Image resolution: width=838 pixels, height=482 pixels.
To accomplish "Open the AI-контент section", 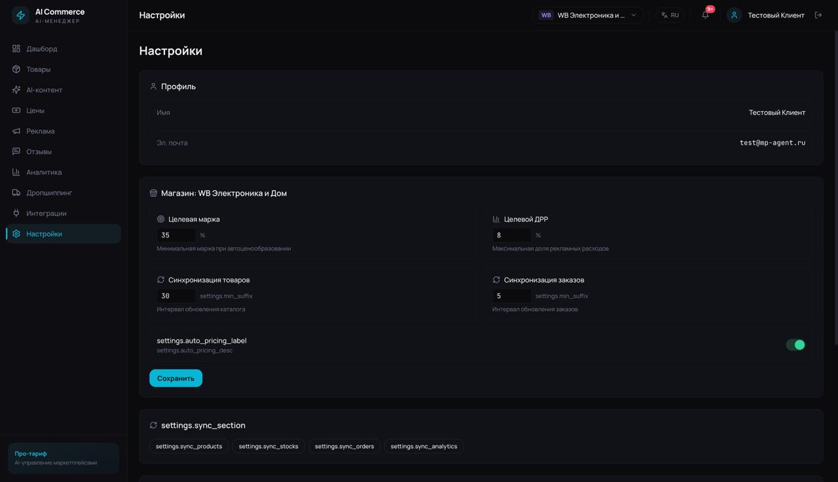I will [x=44, y=90].
